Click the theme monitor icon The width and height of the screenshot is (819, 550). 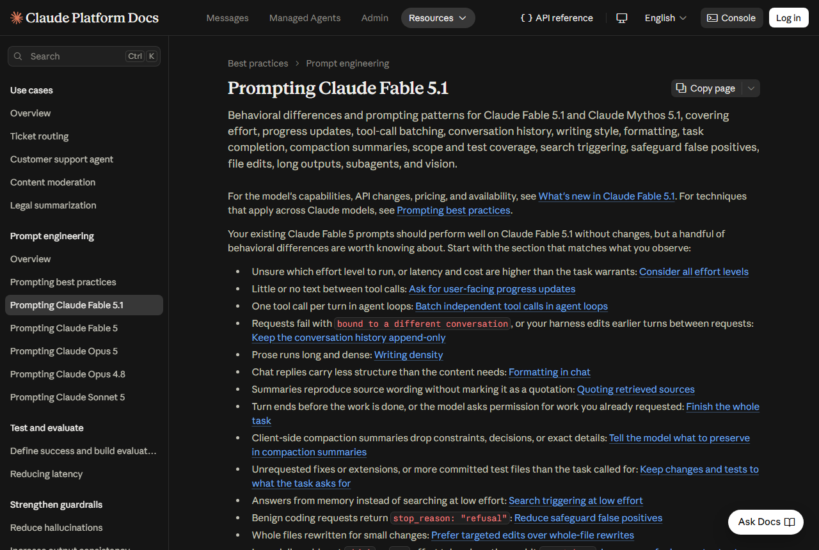click(621, 18)
